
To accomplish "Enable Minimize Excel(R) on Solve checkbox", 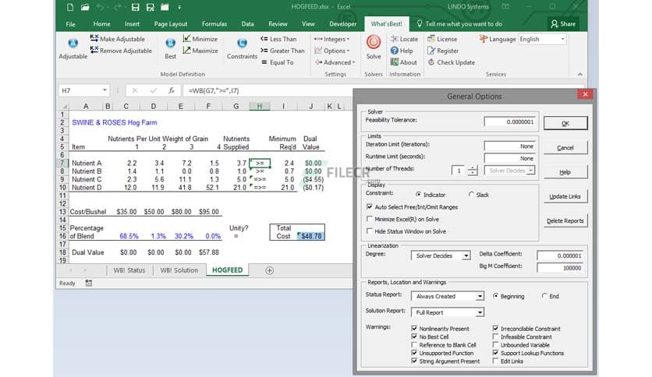I will pyautogui.click(x=370, y=220).
